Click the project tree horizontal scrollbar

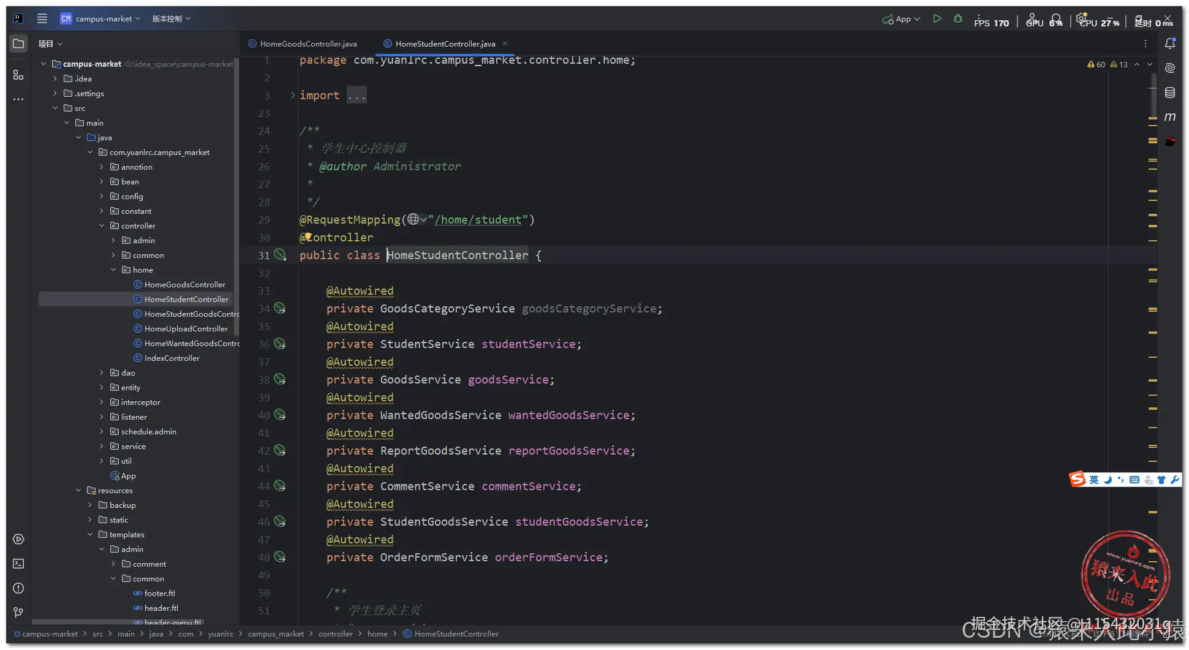(116, 622)
